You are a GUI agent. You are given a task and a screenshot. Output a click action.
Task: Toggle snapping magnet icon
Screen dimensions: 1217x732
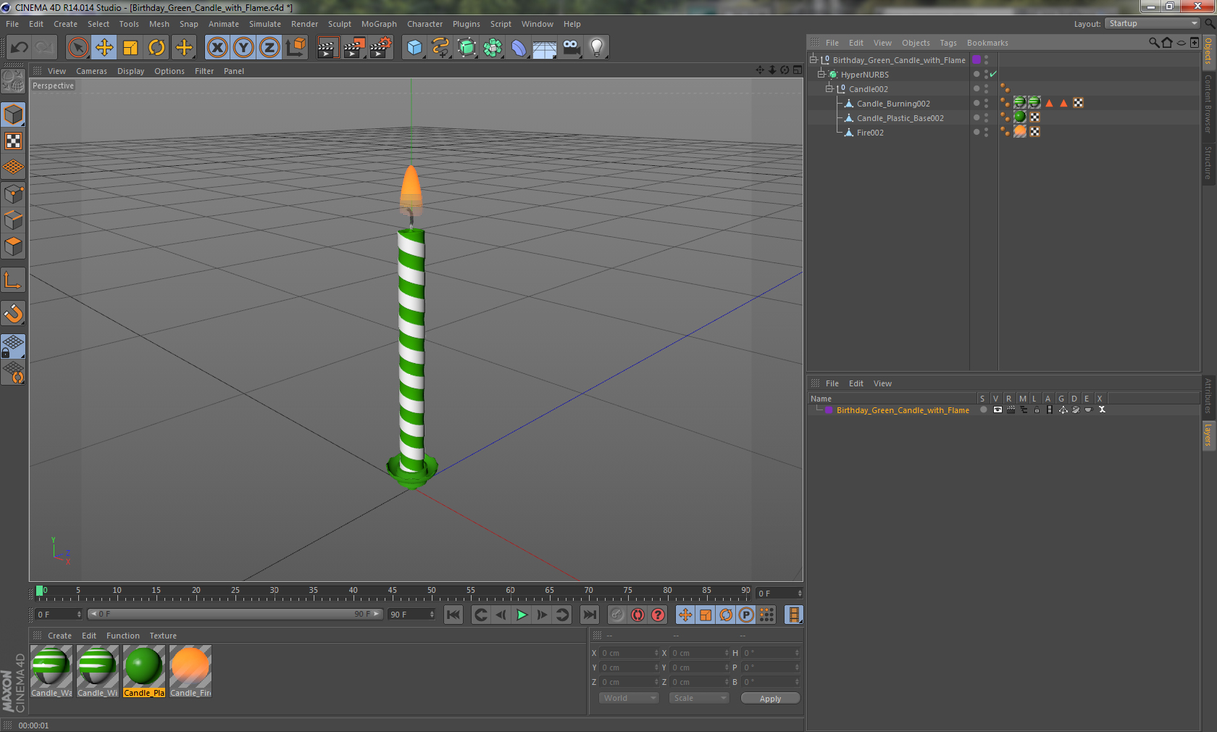[x=13, y=314]
